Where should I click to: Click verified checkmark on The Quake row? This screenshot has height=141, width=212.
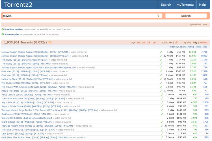click(x=161, y=83)
